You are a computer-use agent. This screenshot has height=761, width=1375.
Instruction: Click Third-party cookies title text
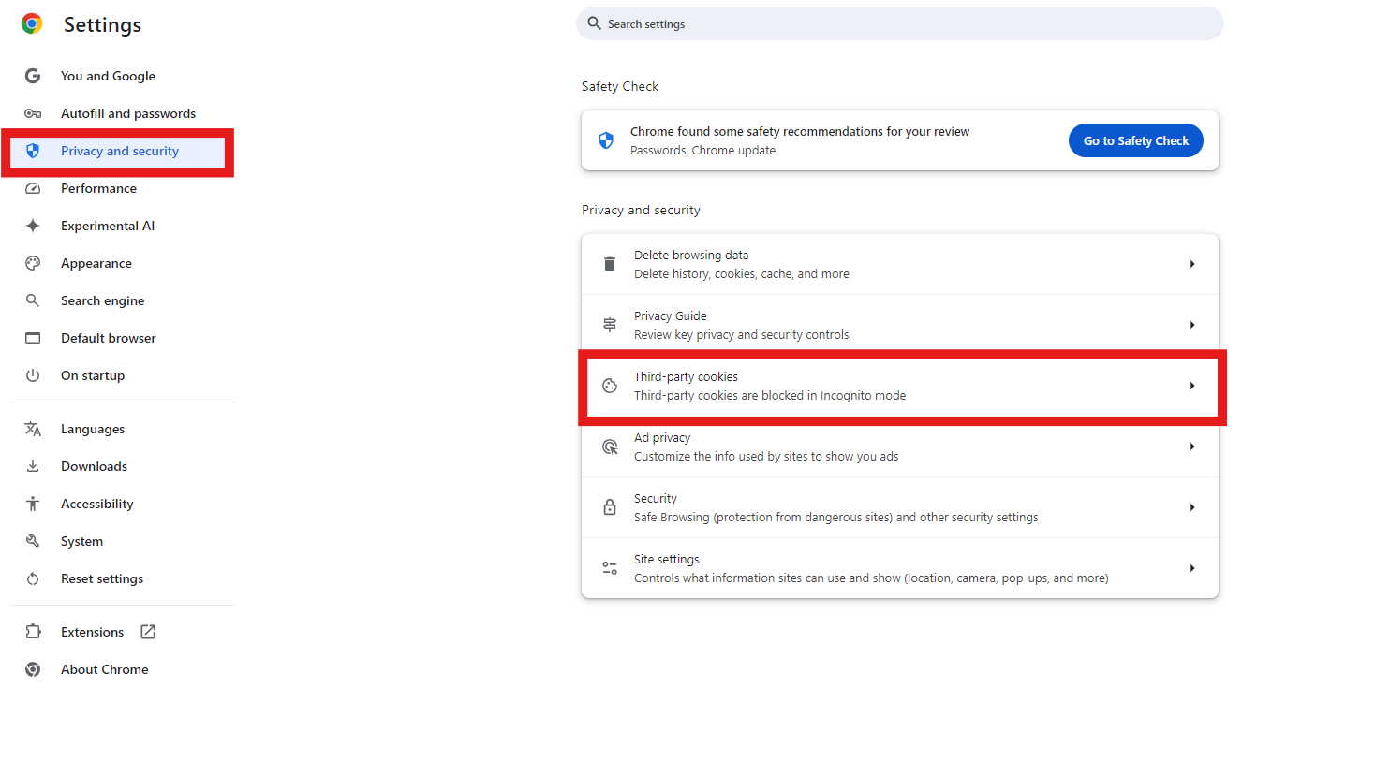click(686, 376)
